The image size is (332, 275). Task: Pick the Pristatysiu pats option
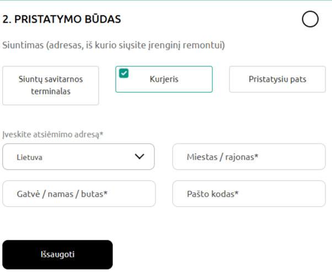coord(277,79)
